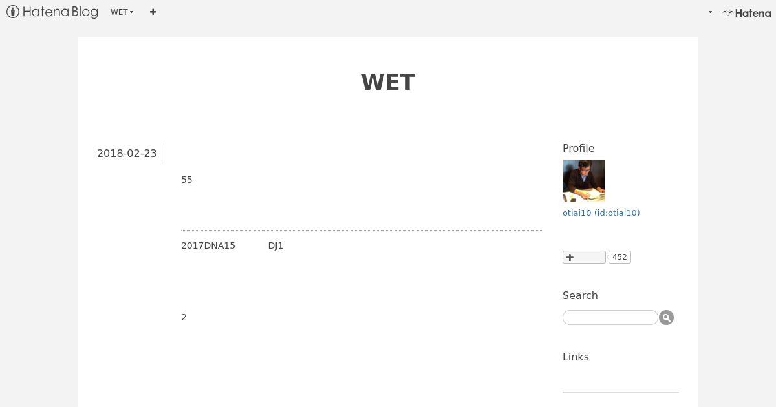This screenshot has width=776, height=407.
Task: Click the Hatena Blog ink-drop circle icon
Action: click(x=13, y=12)
